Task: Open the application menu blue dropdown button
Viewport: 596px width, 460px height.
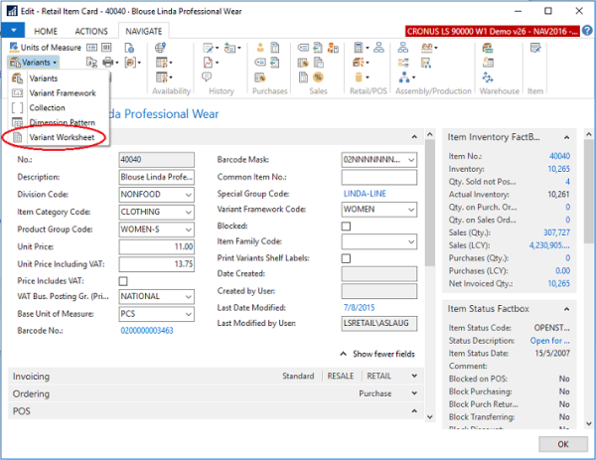Action: 13,30
